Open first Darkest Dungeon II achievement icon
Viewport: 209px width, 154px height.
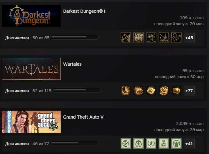(x=126, y=38)
